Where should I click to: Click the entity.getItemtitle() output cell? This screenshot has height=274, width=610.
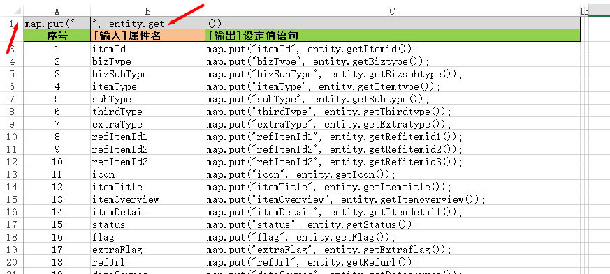[x=393, y=187]
